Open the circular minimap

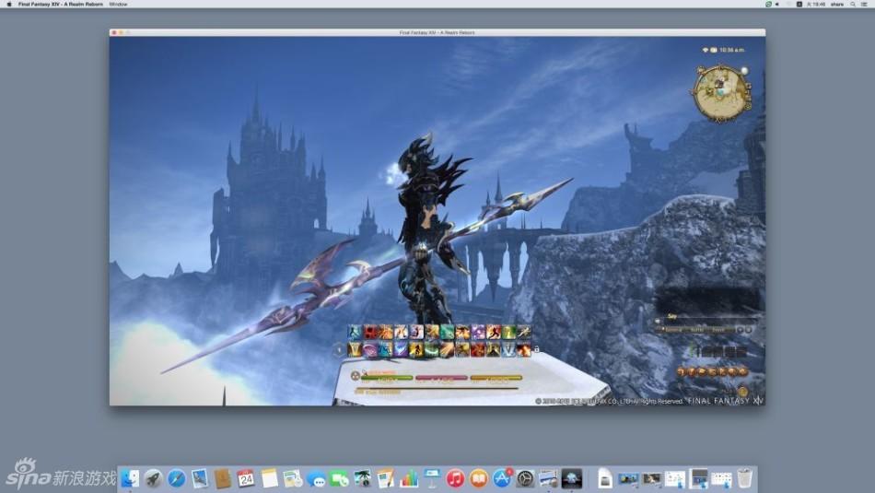pos(720,93)
